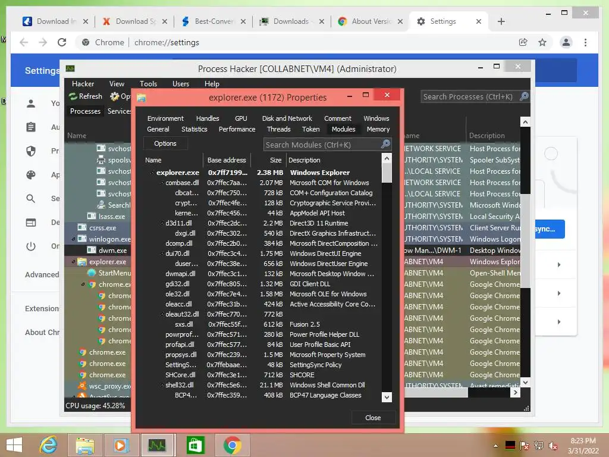Click in the Search Processes input field
The width and height of the screenshot is (609, 457).
point(469,96)
